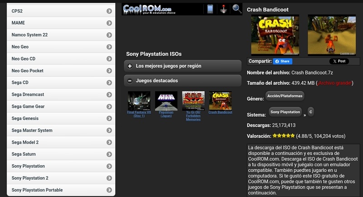
Task: Click the arrow icon beside Sega Saturn
Action: pos(109,154)
